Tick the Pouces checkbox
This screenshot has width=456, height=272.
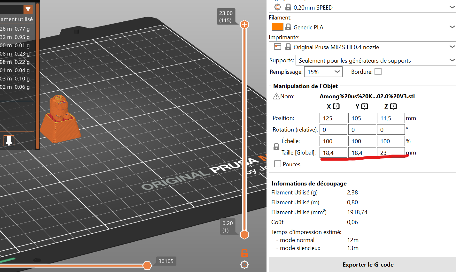click(278, 164)
